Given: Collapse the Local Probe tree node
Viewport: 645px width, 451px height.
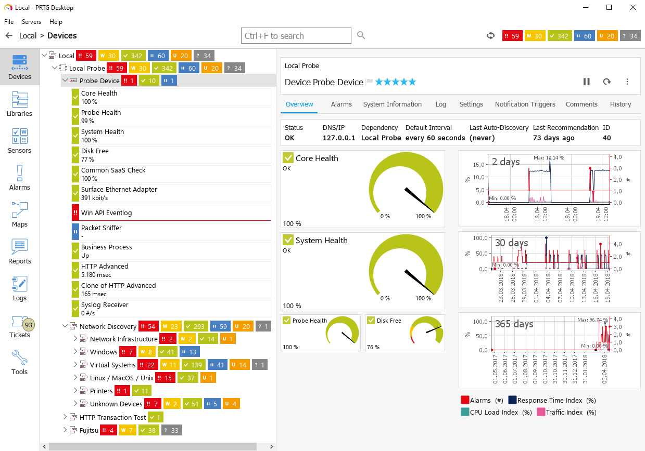Looking at the screenshot, I should tap(55, 68).
